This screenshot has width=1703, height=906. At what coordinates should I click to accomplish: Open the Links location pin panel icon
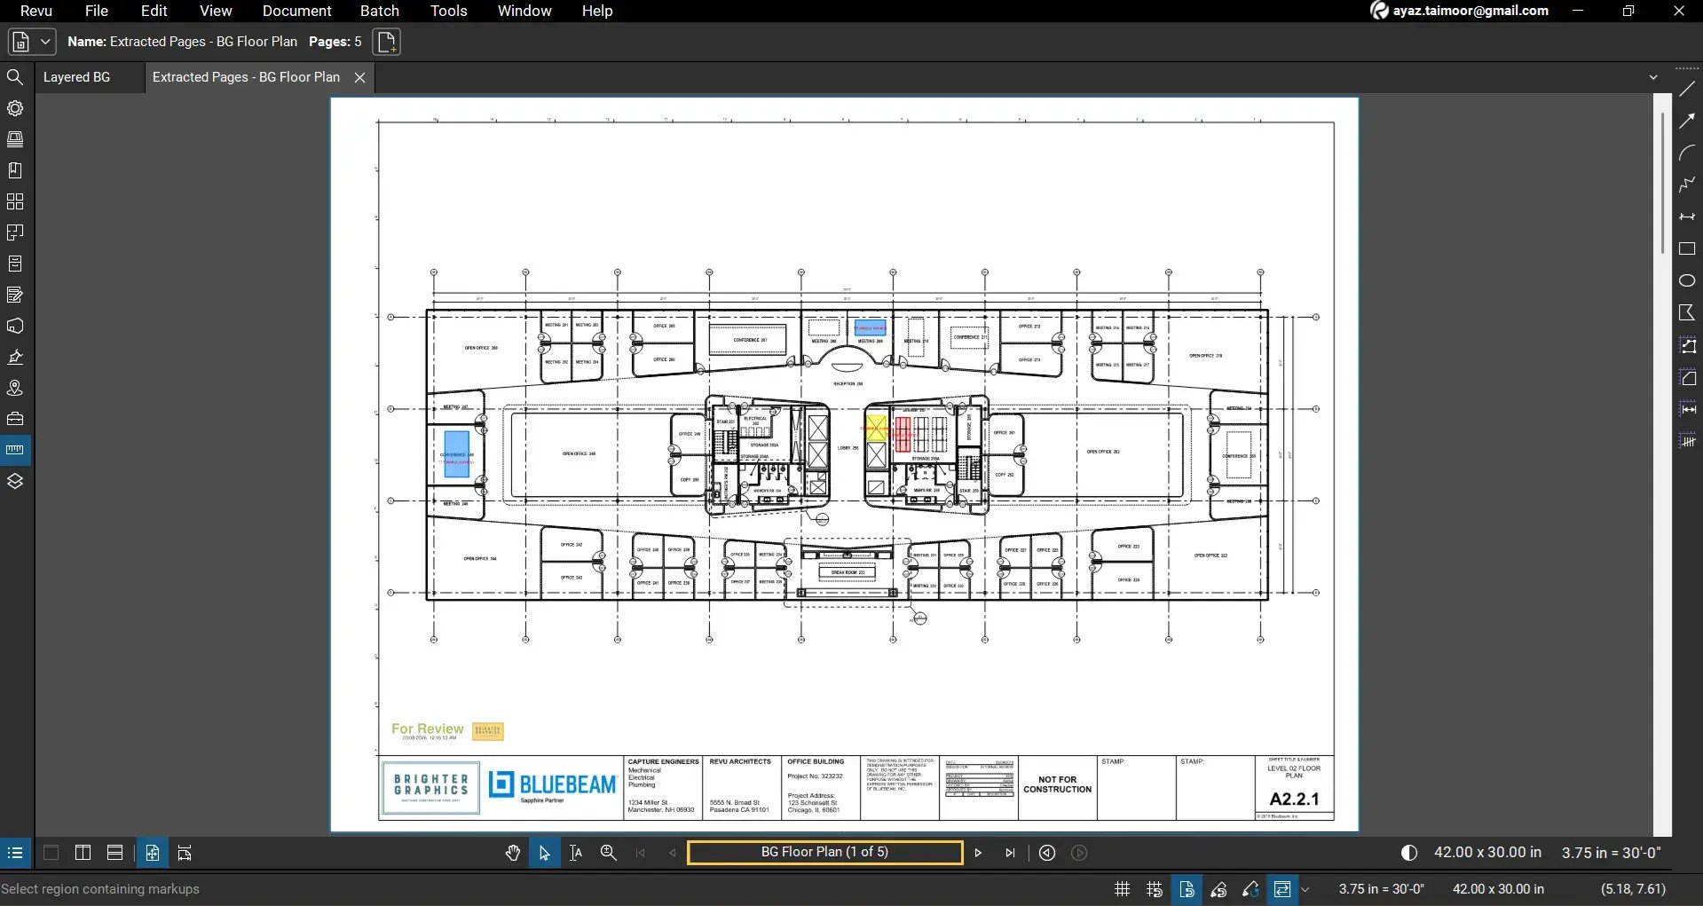[x=15, y=388]
